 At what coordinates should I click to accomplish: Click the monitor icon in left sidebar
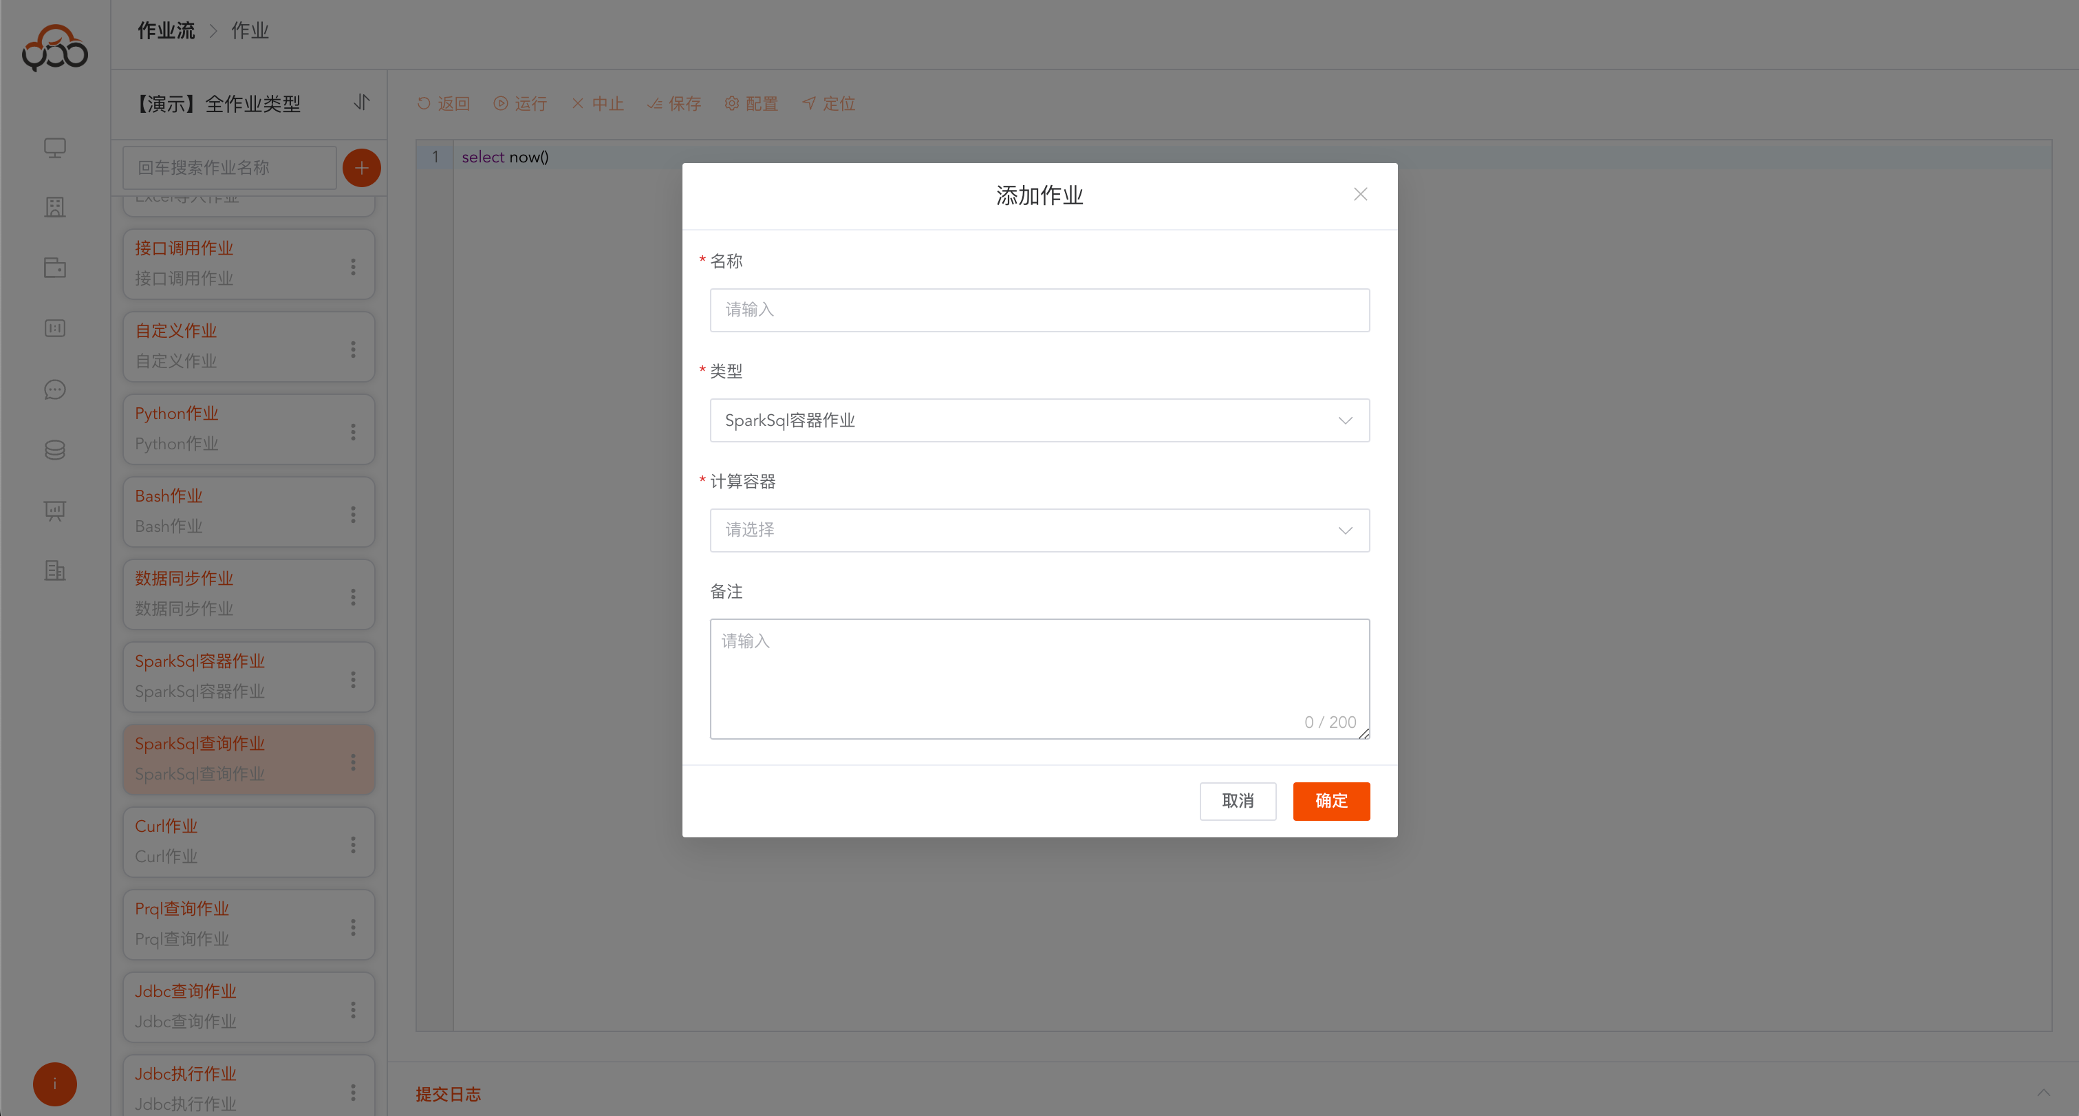[x=55, y=148]
